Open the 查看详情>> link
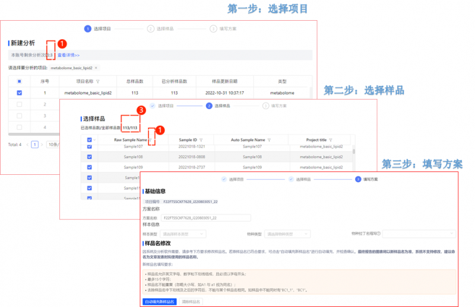This screenshot has width=475, height=307. [x=68, y=55]
